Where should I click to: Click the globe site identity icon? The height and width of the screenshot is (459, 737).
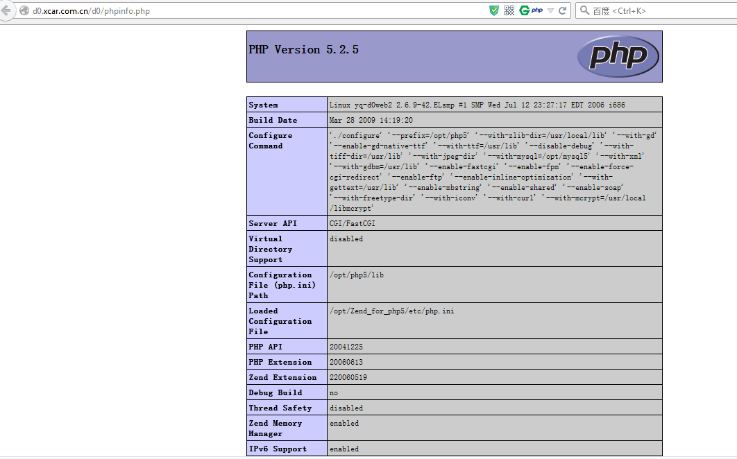(24, 11)
